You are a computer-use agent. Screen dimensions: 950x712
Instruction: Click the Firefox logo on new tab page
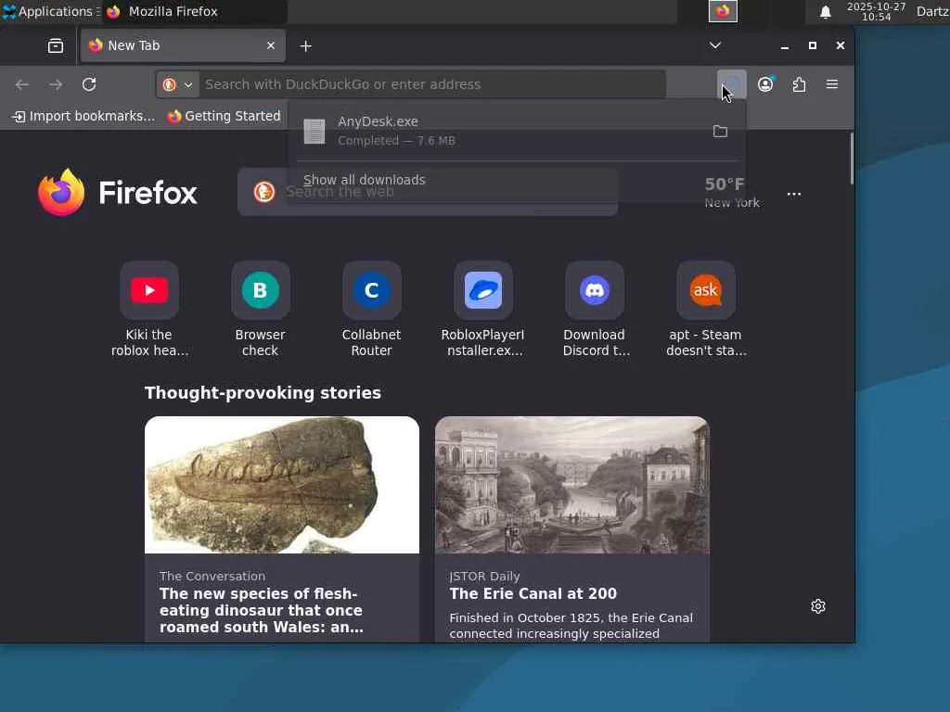[x=118, y=193]
